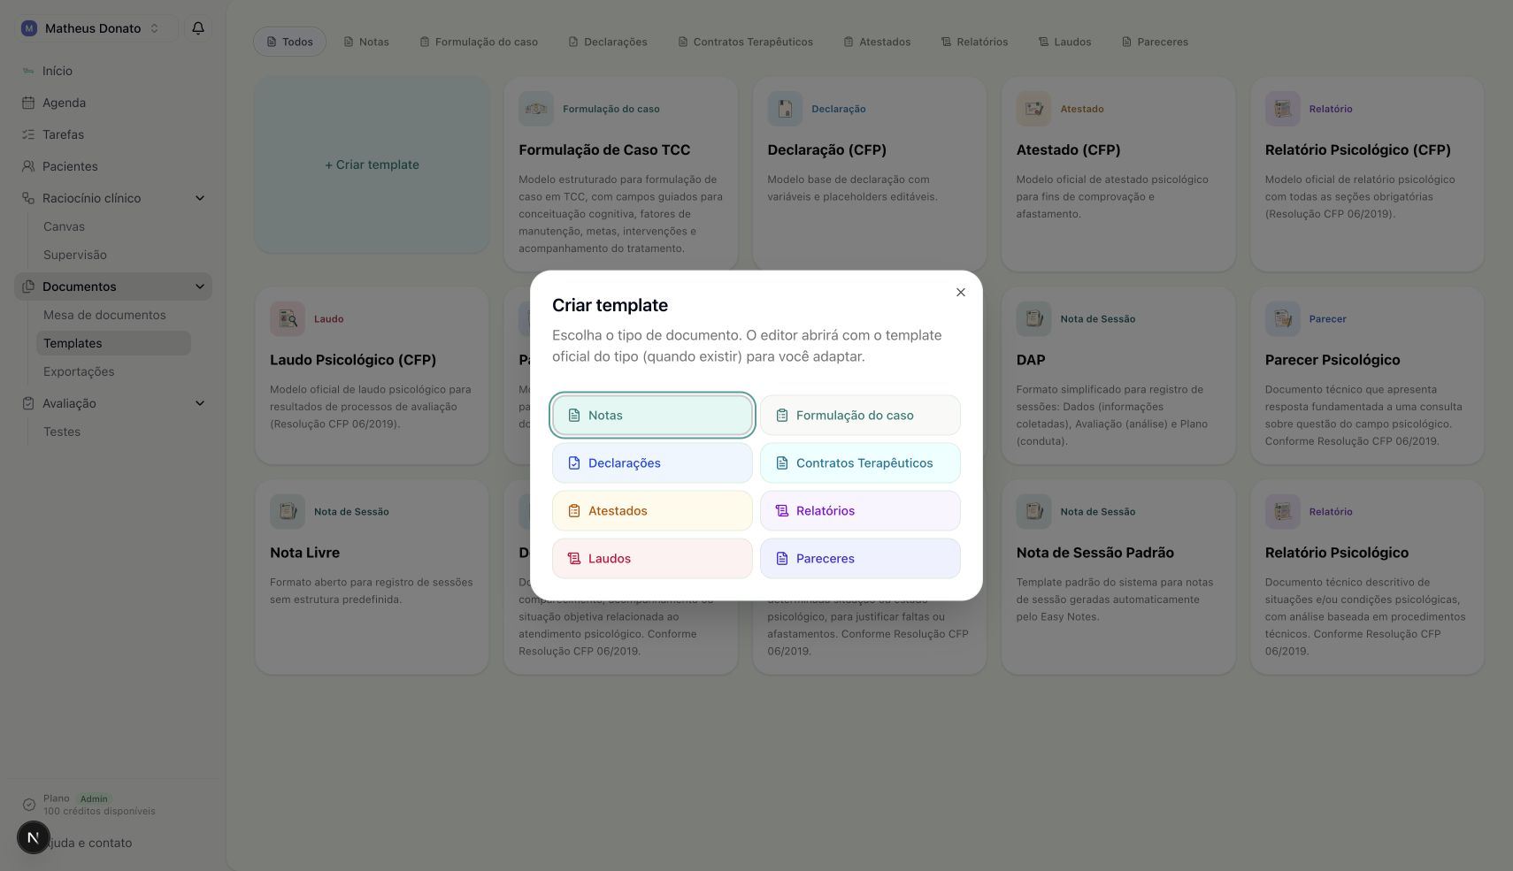Choose Notas in the template dialog

click(x=652, y=415)
